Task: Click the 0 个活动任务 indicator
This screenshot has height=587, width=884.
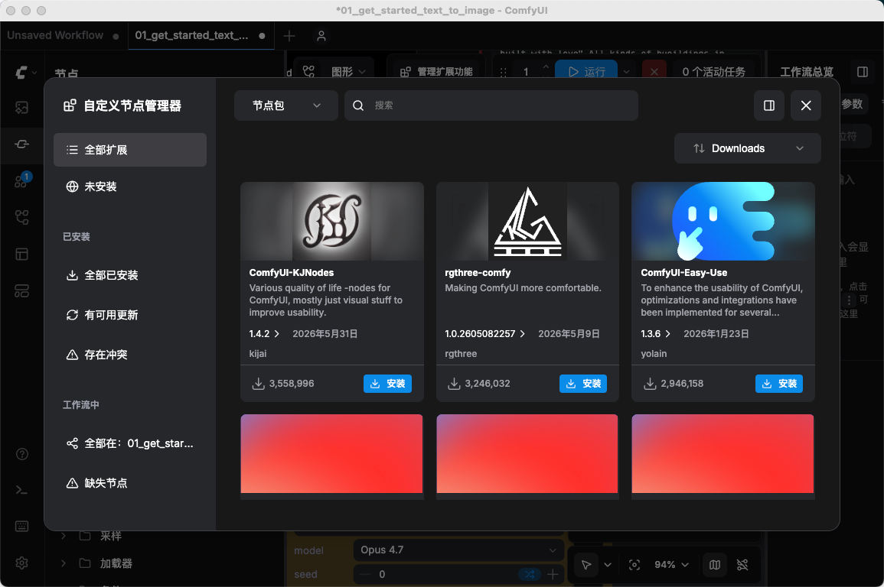Action: pos(713,72)
